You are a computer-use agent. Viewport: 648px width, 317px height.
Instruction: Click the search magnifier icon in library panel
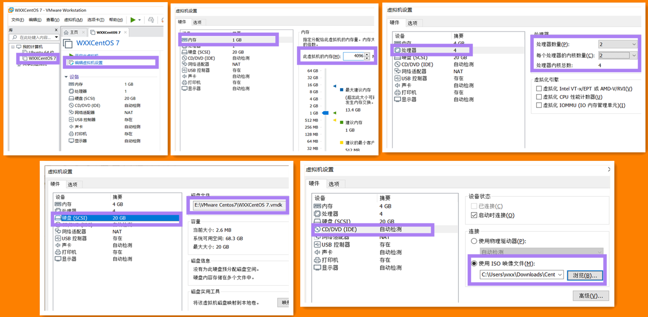coord(16,38)
